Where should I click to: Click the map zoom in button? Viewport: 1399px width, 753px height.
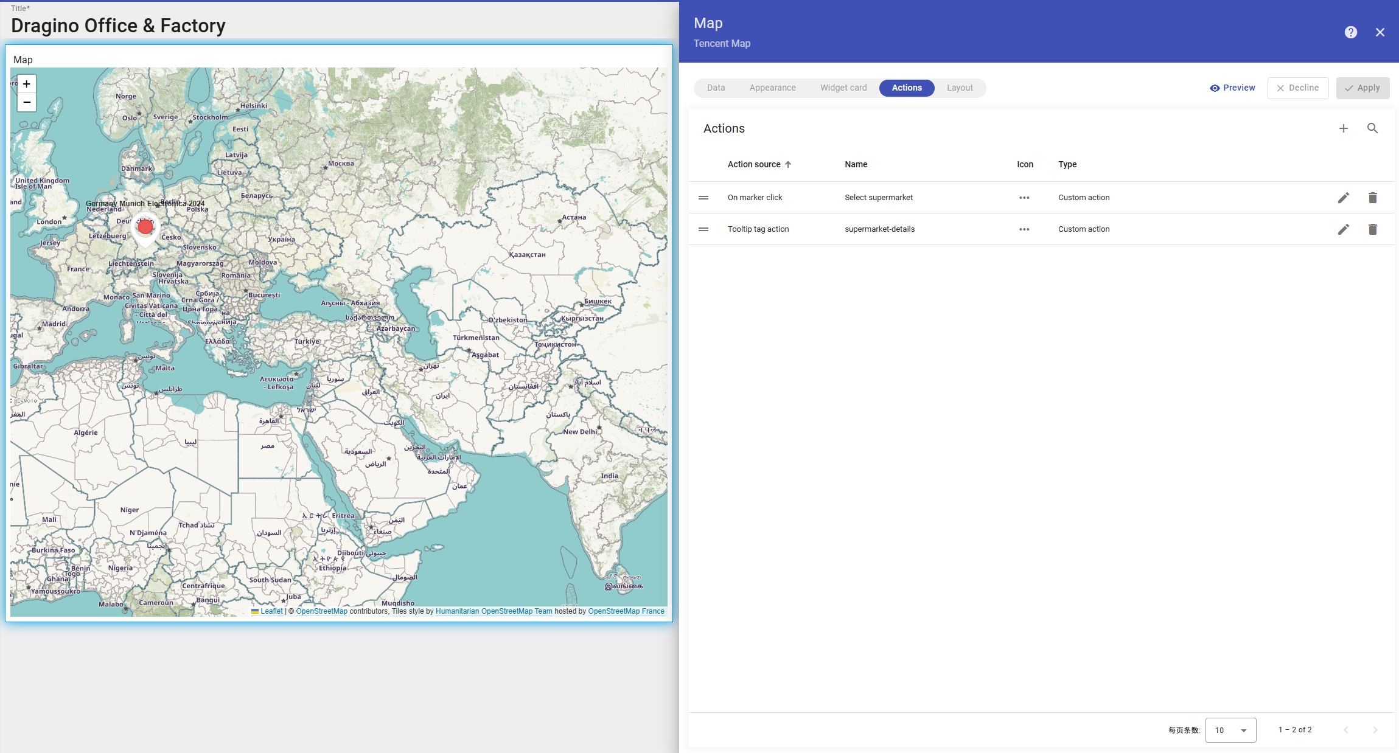tap(27, 85)
